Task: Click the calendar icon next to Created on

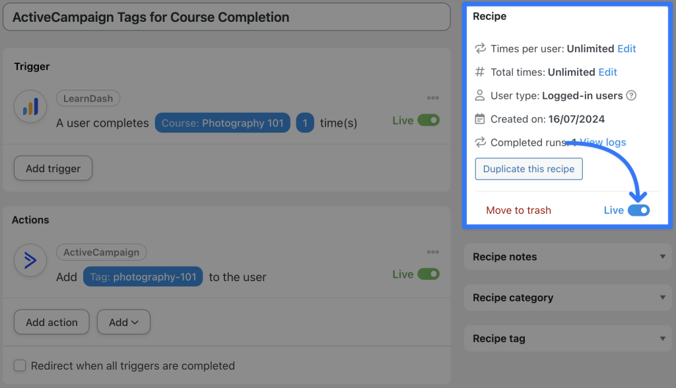Action: 480,119
